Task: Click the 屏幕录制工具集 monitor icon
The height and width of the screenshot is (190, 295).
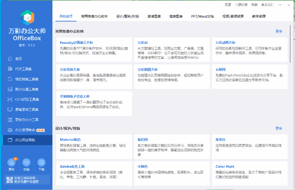Action: (x=10, y=110)
